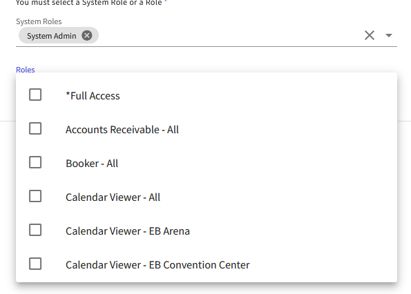Tick Accounts Receivable - All checkbox
The width and height of the screenshot is (411, 294).
pos(35,128)
